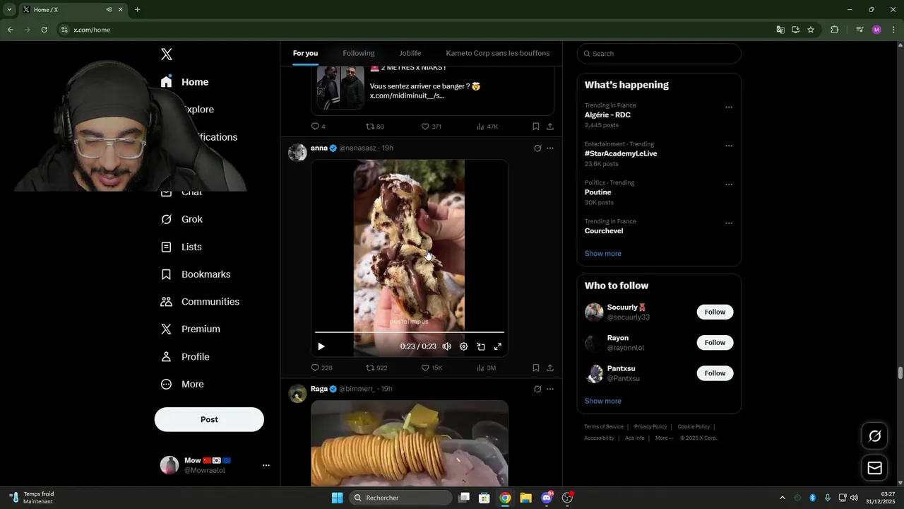Toggle picture-in-picture on anna's video
Image resolution: width=904 pixels, height=509 pixels.
[481, 346]
